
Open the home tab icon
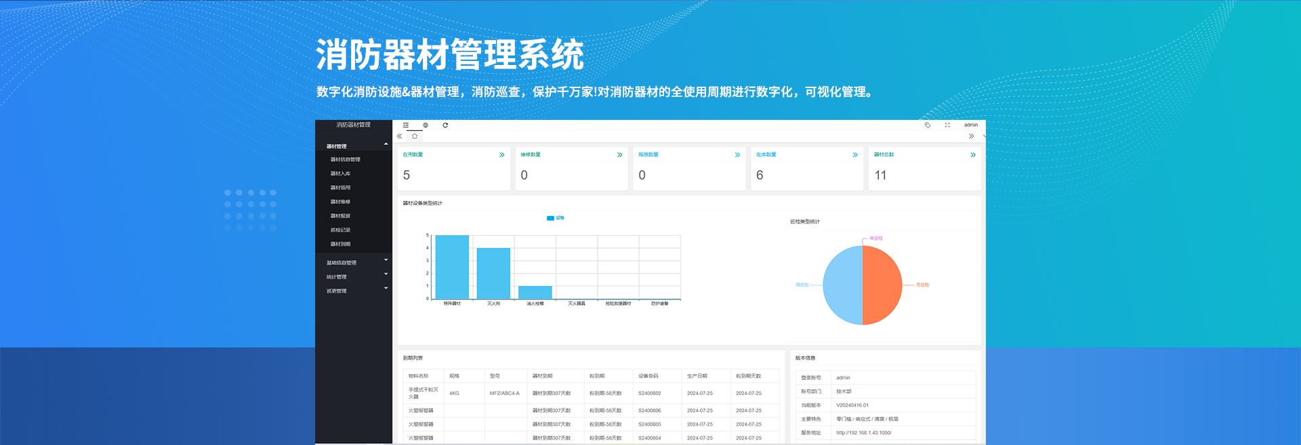(x=415, y=136)
